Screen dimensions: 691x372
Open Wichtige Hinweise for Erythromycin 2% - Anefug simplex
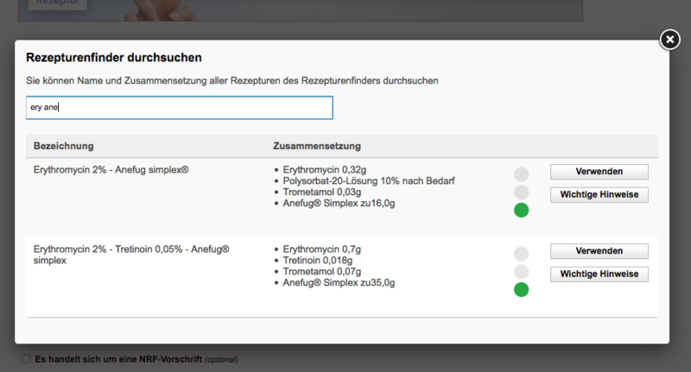pyautogui.click(x=599, y=195)
